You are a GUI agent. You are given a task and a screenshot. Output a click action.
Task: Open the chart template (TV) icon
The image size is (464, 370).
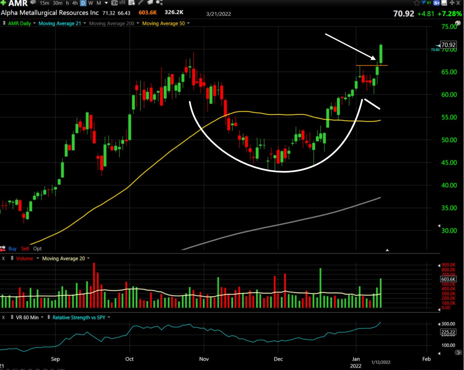pyautogui.click(x=115, y=3)
